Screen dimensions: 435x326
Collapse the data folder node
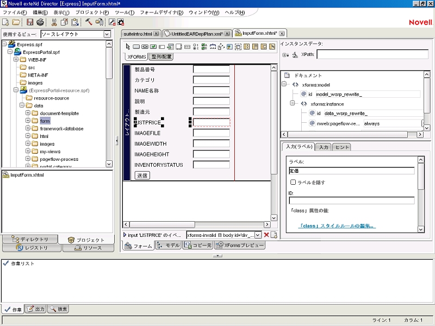22,105
